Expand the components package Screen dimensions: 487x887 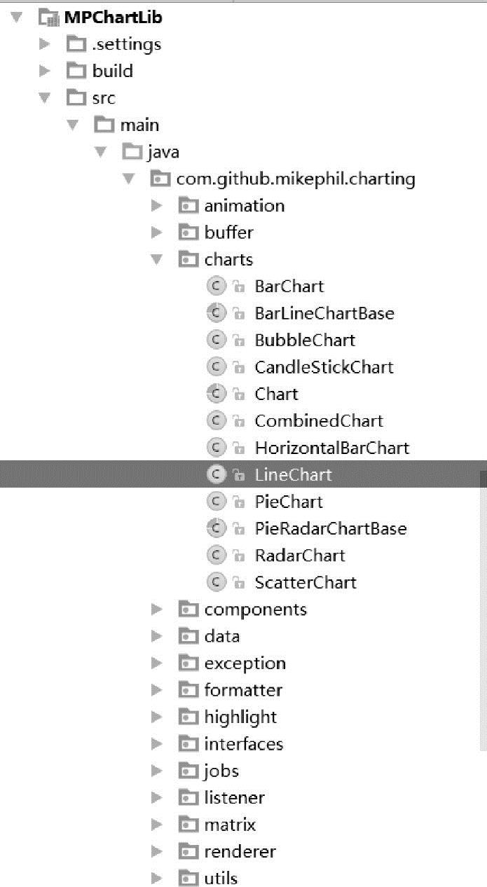click(x=157, y=610)
